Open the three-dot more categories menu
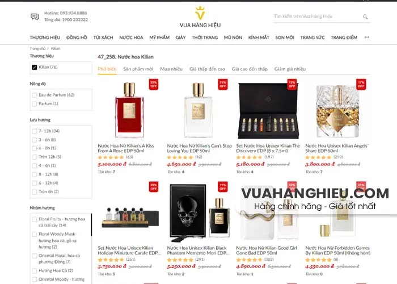The height and width of the screenshot is (284, 397). (366, 37)
